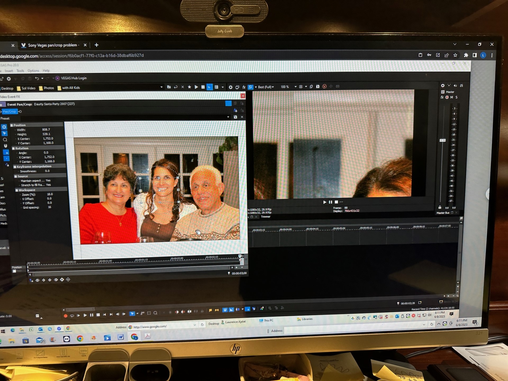Adjust the Master volume fader
Screen dimensions: 508x381
(442, 140)
